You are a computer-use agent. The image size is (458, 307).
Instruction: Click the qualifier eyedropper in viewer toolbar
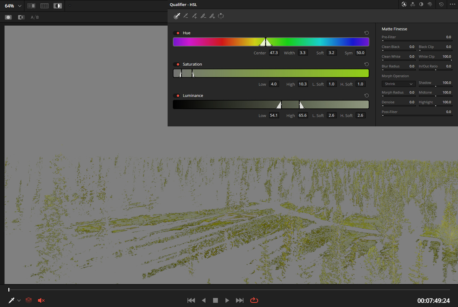(11, 301)
